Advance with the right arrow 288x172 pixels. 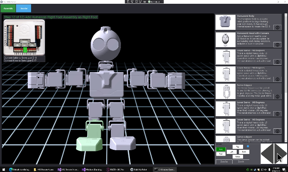[x=280, y=154]
